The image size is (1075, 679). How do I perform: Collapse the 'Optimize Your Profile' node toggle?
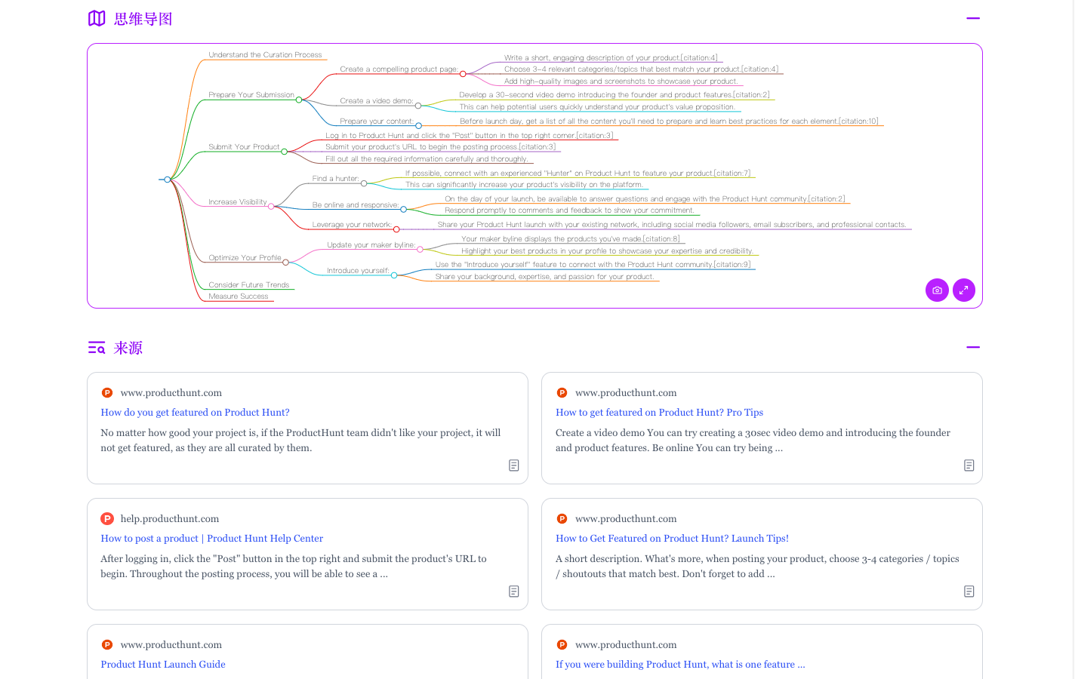tap(285, 263)
